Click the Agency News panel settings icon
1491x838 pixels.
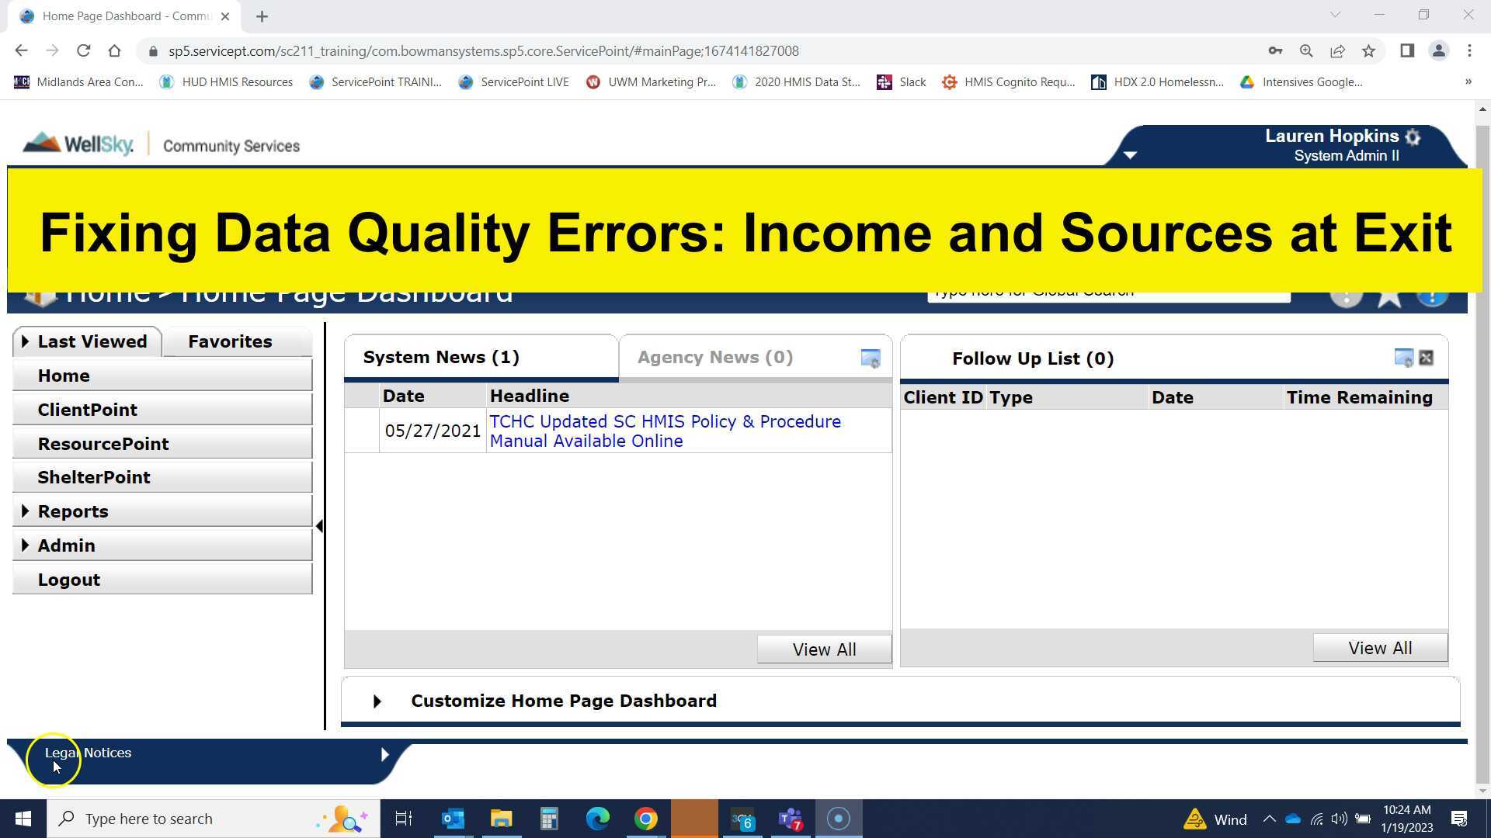click(871, 358)
